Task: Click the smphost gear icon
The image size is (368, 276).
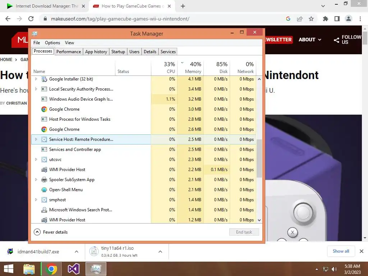Action: click(x=44, y=200)
